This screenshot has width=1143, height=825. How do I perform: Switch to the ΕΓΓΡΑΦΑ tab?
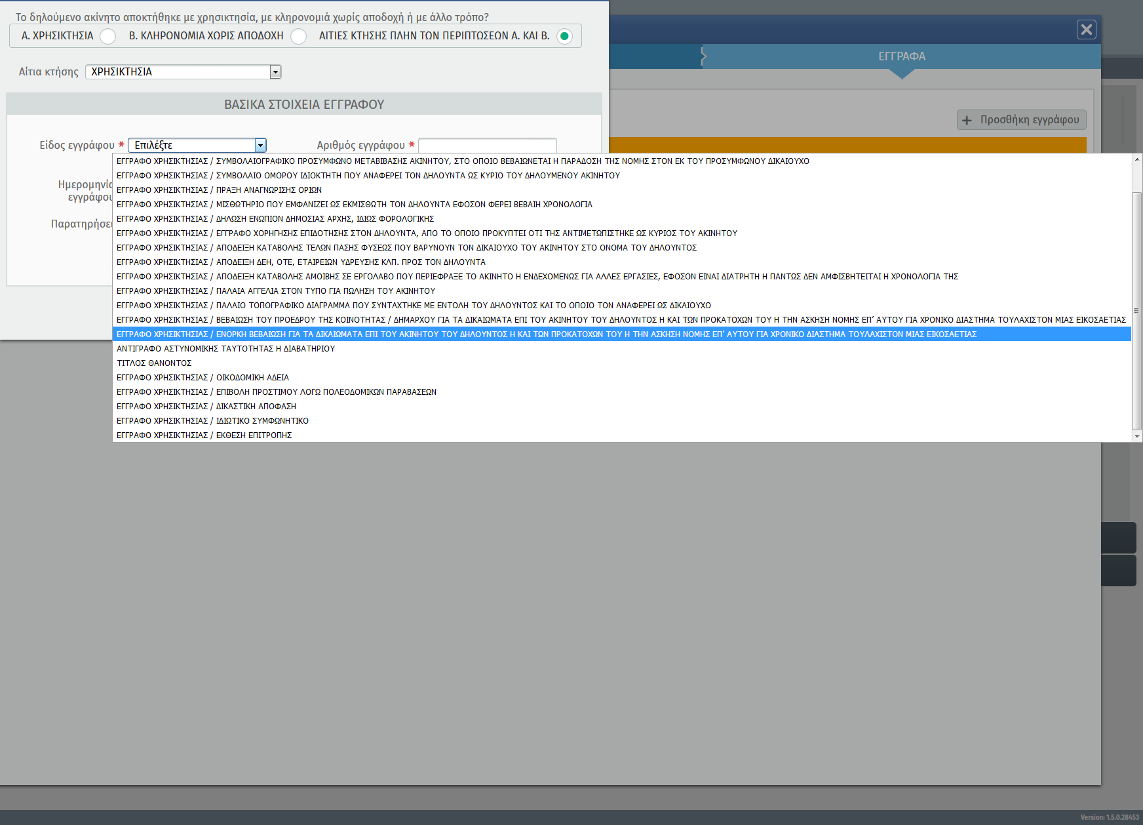coord(901,56)
